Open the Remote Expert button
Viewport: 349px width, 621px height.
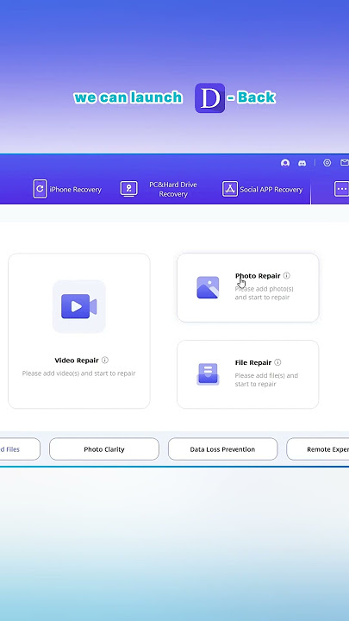[x=318, y=449]
